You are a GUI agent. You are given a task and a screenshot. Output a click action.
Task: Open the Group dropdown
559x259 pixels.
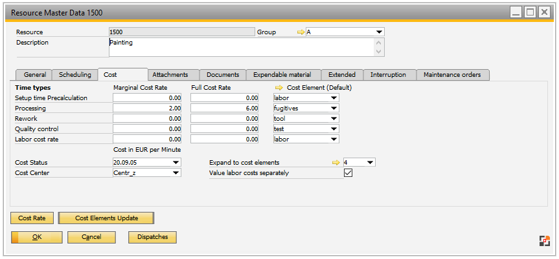coord(379,32)
